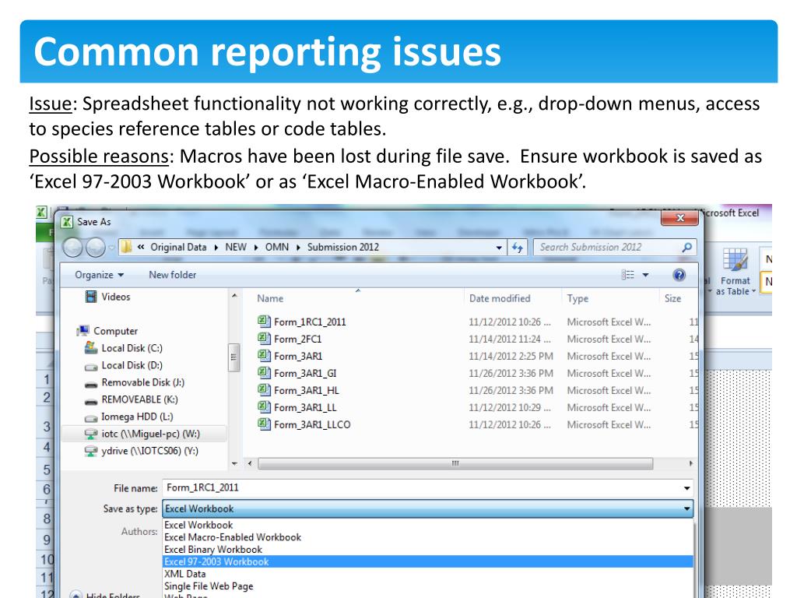797x598 pixels.
Task: Open the File name dropdown arrow
Action: coord(686,488)
